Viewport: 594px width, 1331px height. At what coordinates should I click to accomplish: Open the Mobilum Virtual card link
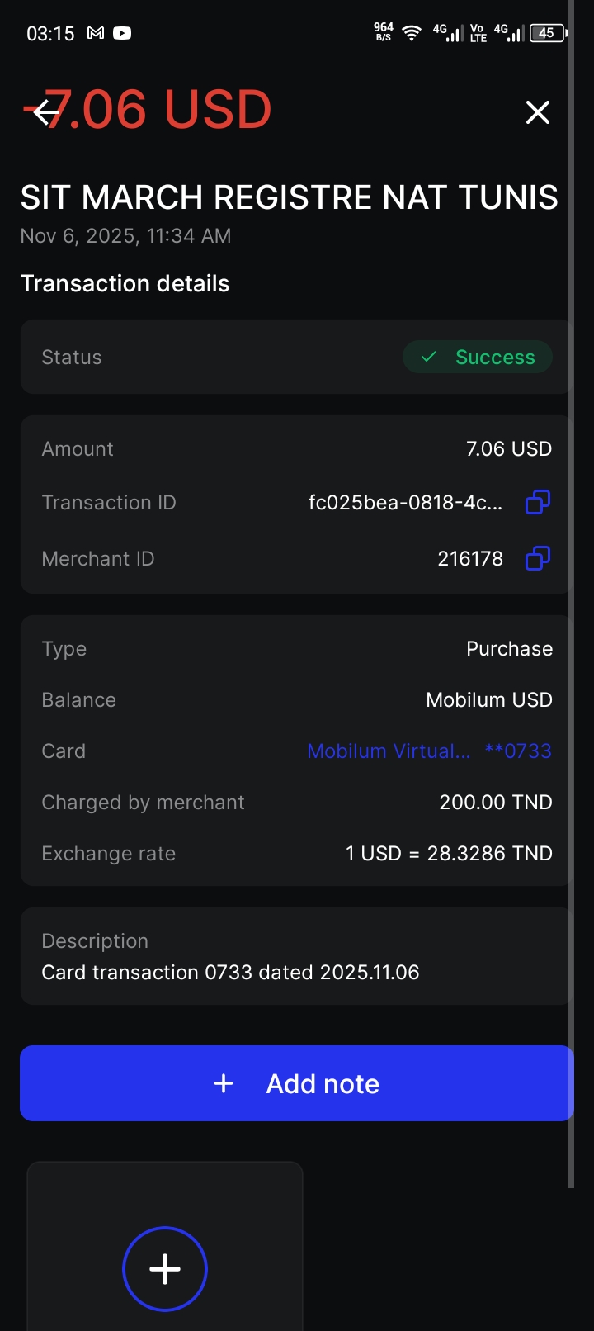389,751
